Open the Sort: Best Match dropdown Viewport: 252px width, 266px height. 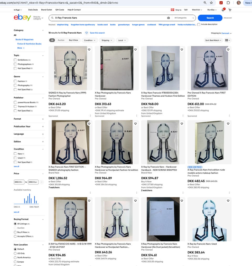pos(213,40)
